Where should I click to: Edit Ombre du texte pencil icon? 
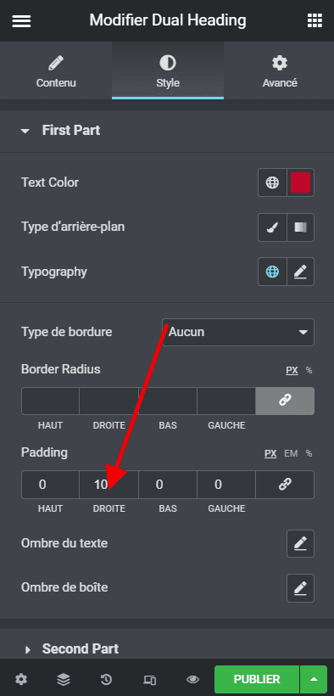300,543
